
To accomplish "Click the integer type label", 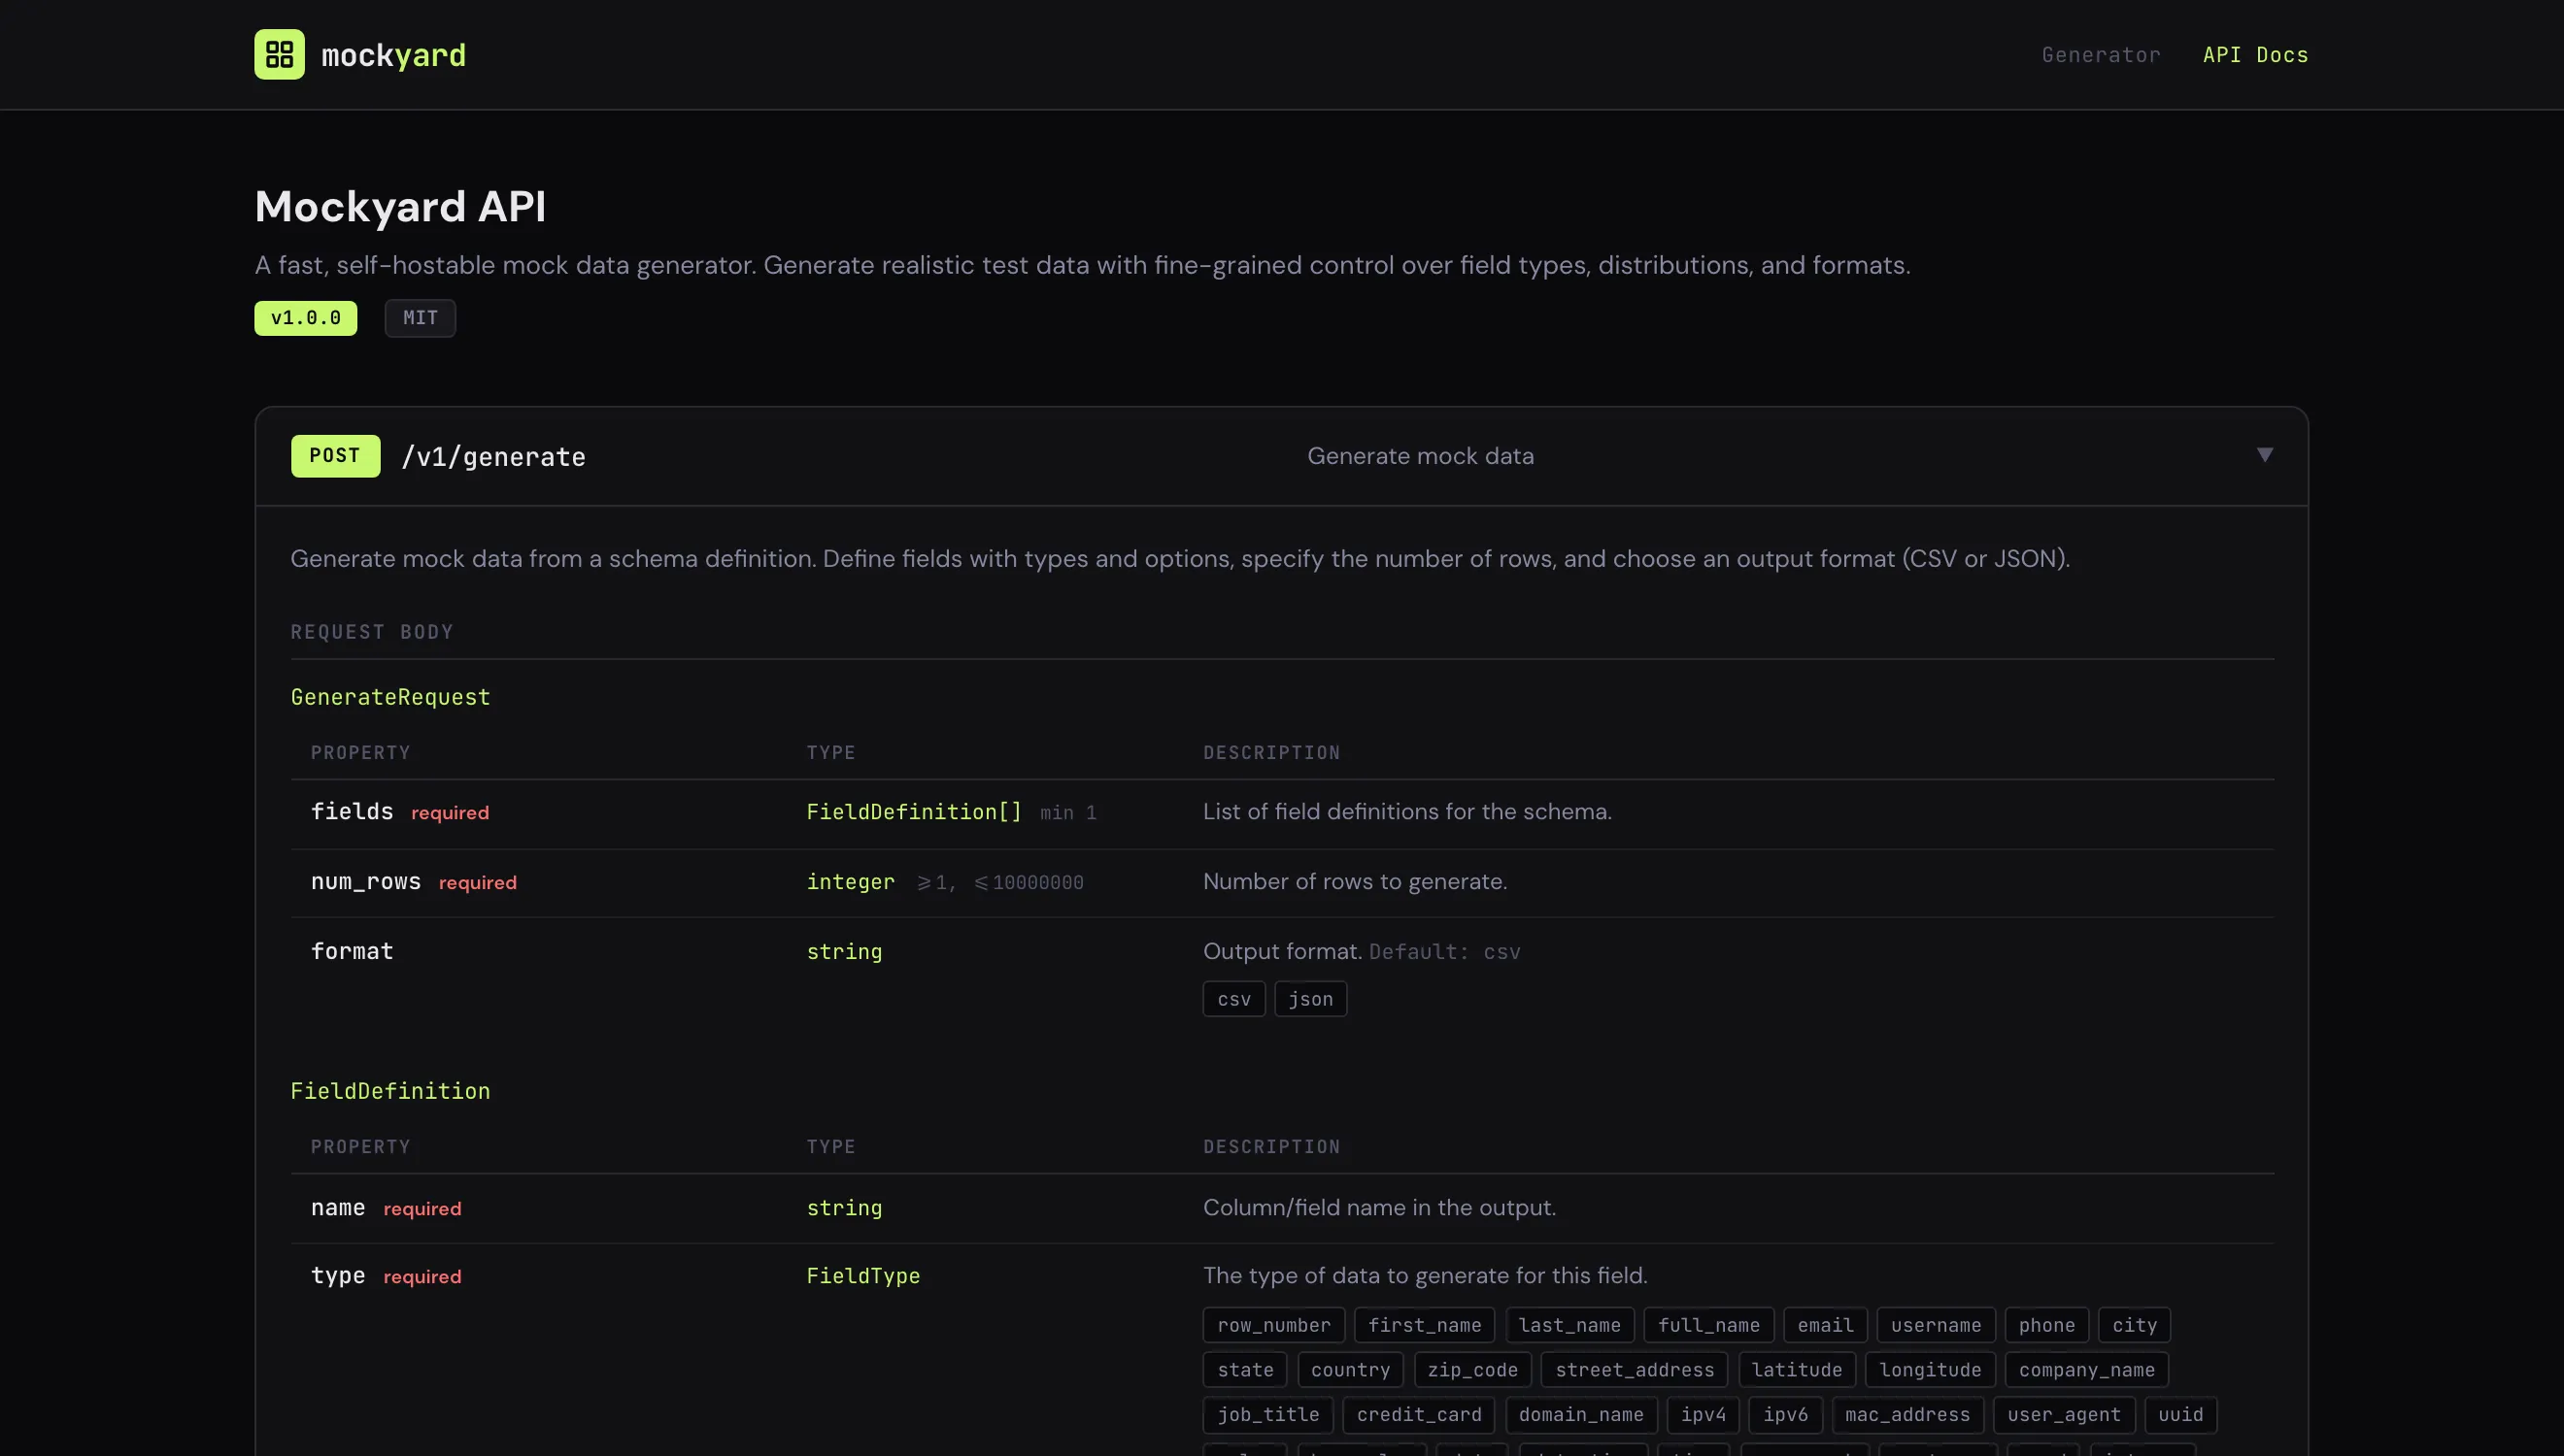I will pyautogui.click(x=852, y=882).
